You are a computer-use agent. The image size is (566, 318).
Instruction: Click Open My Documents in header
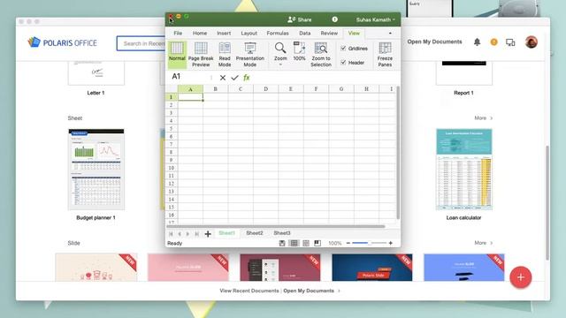click(x=434, y=42)
